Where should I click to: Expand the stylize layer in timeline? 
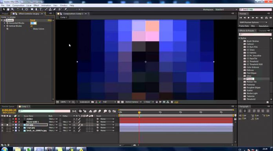coord(13,119)
